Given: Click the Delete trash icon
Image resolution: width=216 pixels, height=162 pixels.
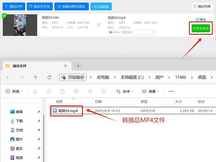Looking at the screenshot, I should point(104,91).
